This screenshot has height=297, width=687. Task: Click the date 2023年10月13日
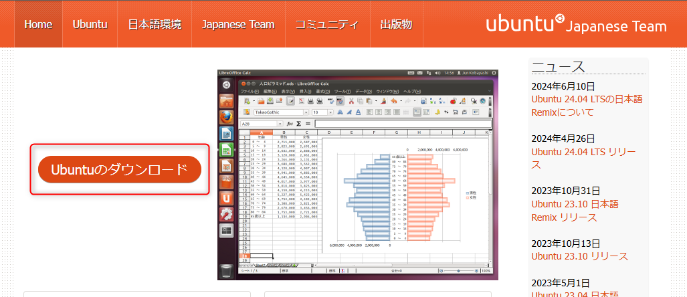566,243
